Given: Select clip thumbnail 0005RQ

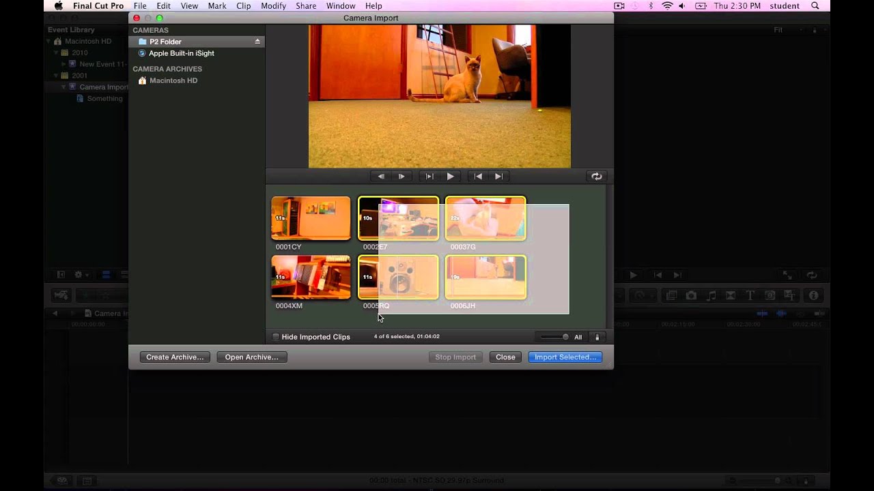Looking at the screenshot, I should [x=398, y=277].
